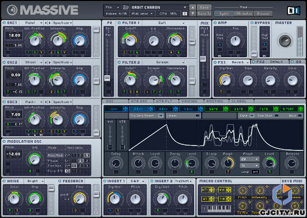Toggle Modulation OSC power button
This screenshot has width=307, height=218.
(x=4, y=142)
